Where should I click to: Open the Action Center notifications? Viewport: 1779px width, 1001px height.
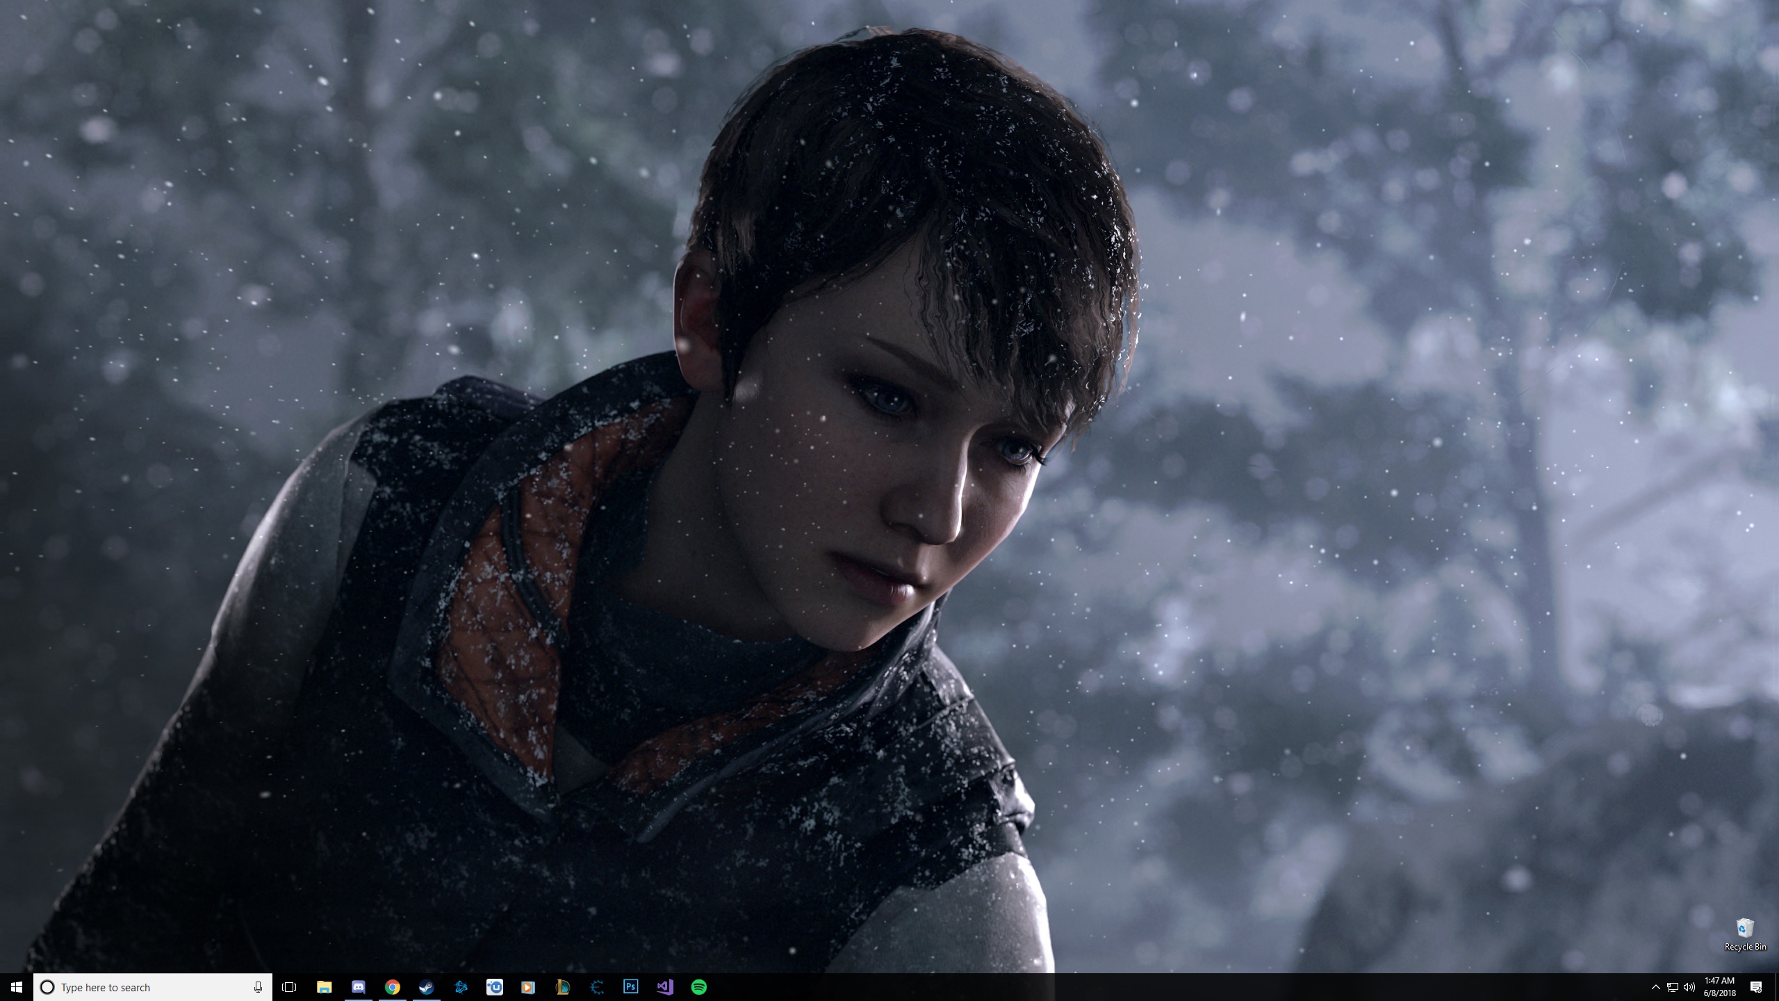pyautogui.click(x=1756, y=987)
